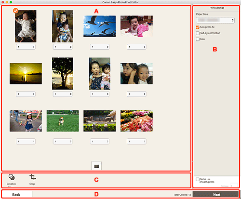Select the siblings hugging thumbnail
The height and width of the screenshot is (199, 241).
63,27
